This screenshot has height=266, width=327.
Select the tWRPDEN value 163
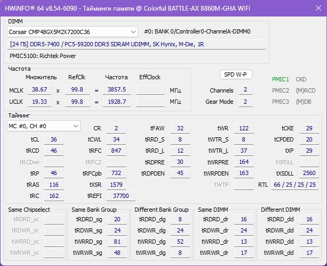tap(244, 173)
